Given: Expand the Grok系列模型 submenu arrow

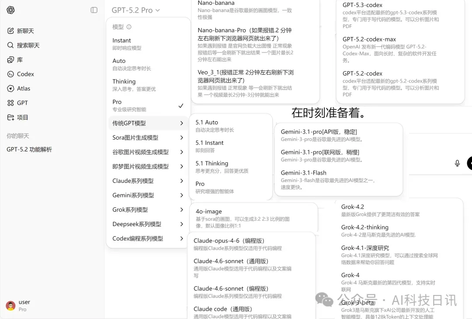Looking at the screenshot, I should (x=181, y=209).
